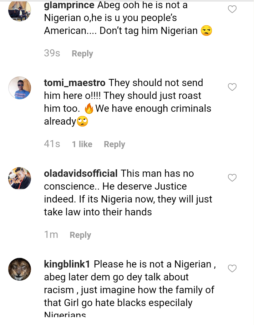254x325 pixels.
Task: Open kingblink1's lion avatar
Action: click(20, 269)
